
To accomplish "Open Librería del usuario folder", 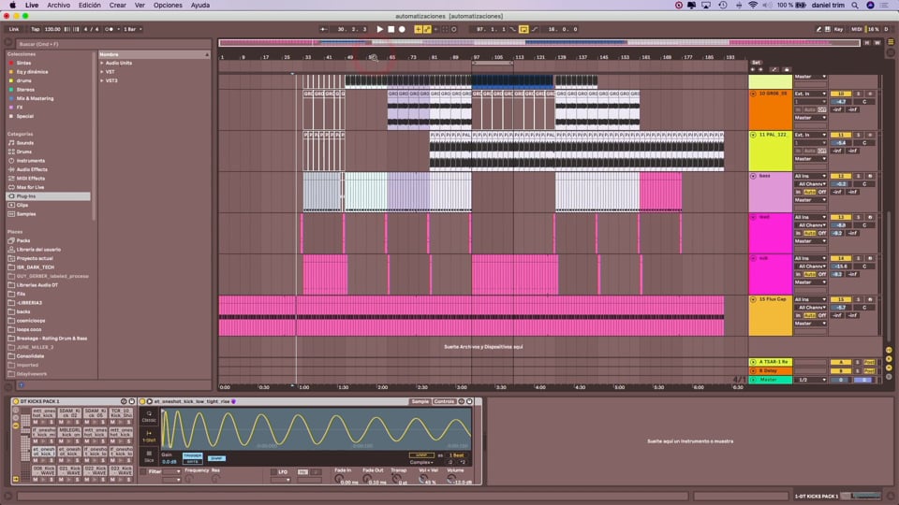I will (x=38, y=250).
